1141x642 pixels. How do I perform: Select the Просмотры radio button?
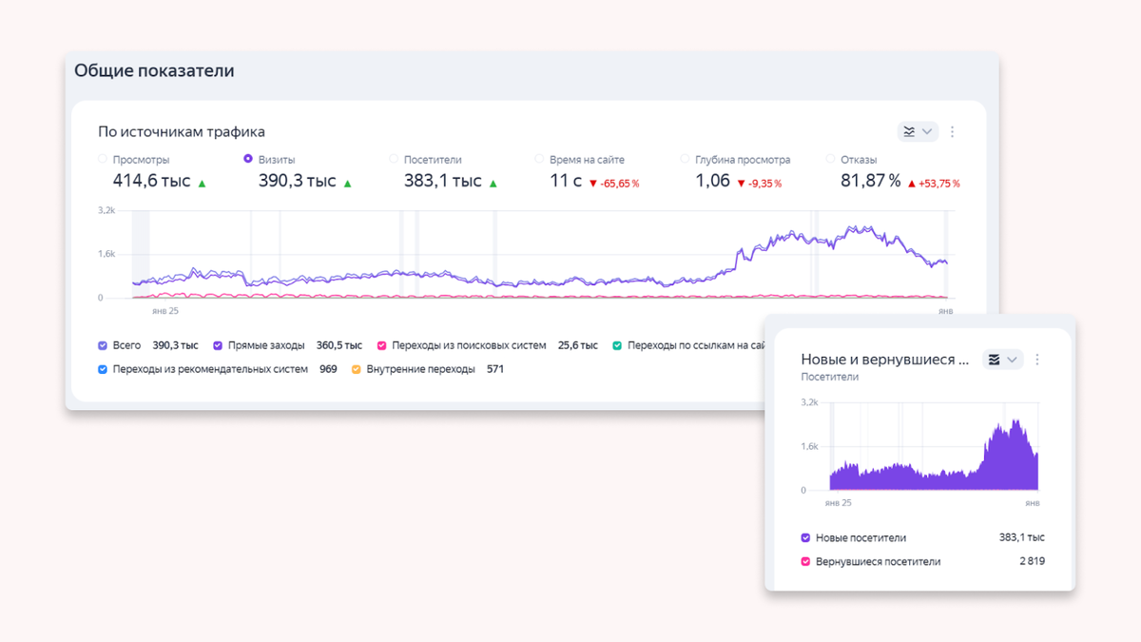[103, 160]
